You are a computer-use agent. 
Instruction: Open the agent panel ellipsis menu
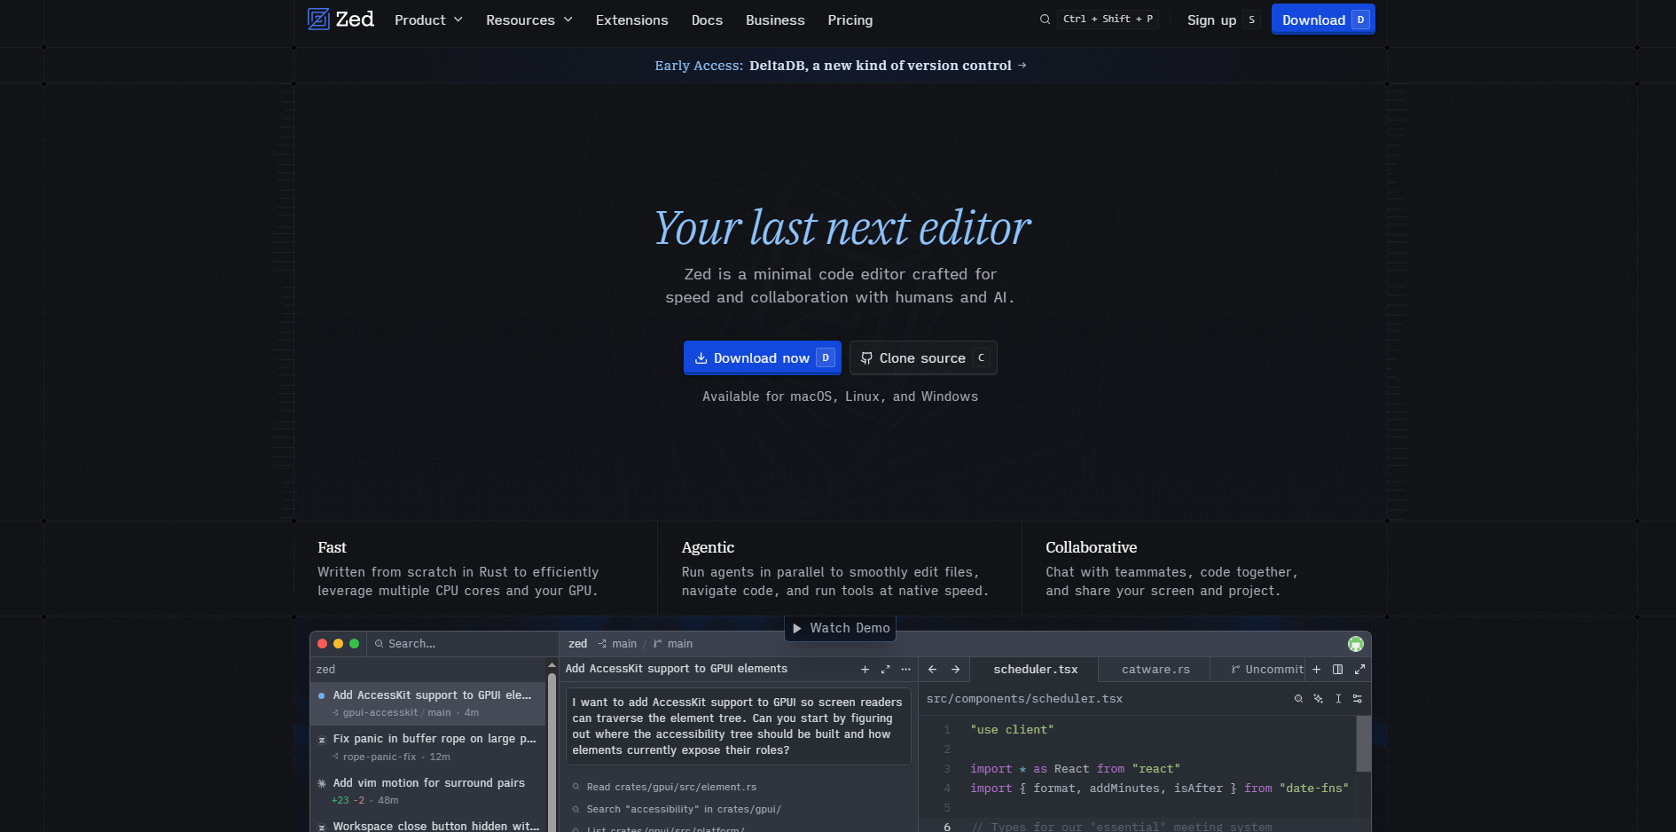coord(905,670)
